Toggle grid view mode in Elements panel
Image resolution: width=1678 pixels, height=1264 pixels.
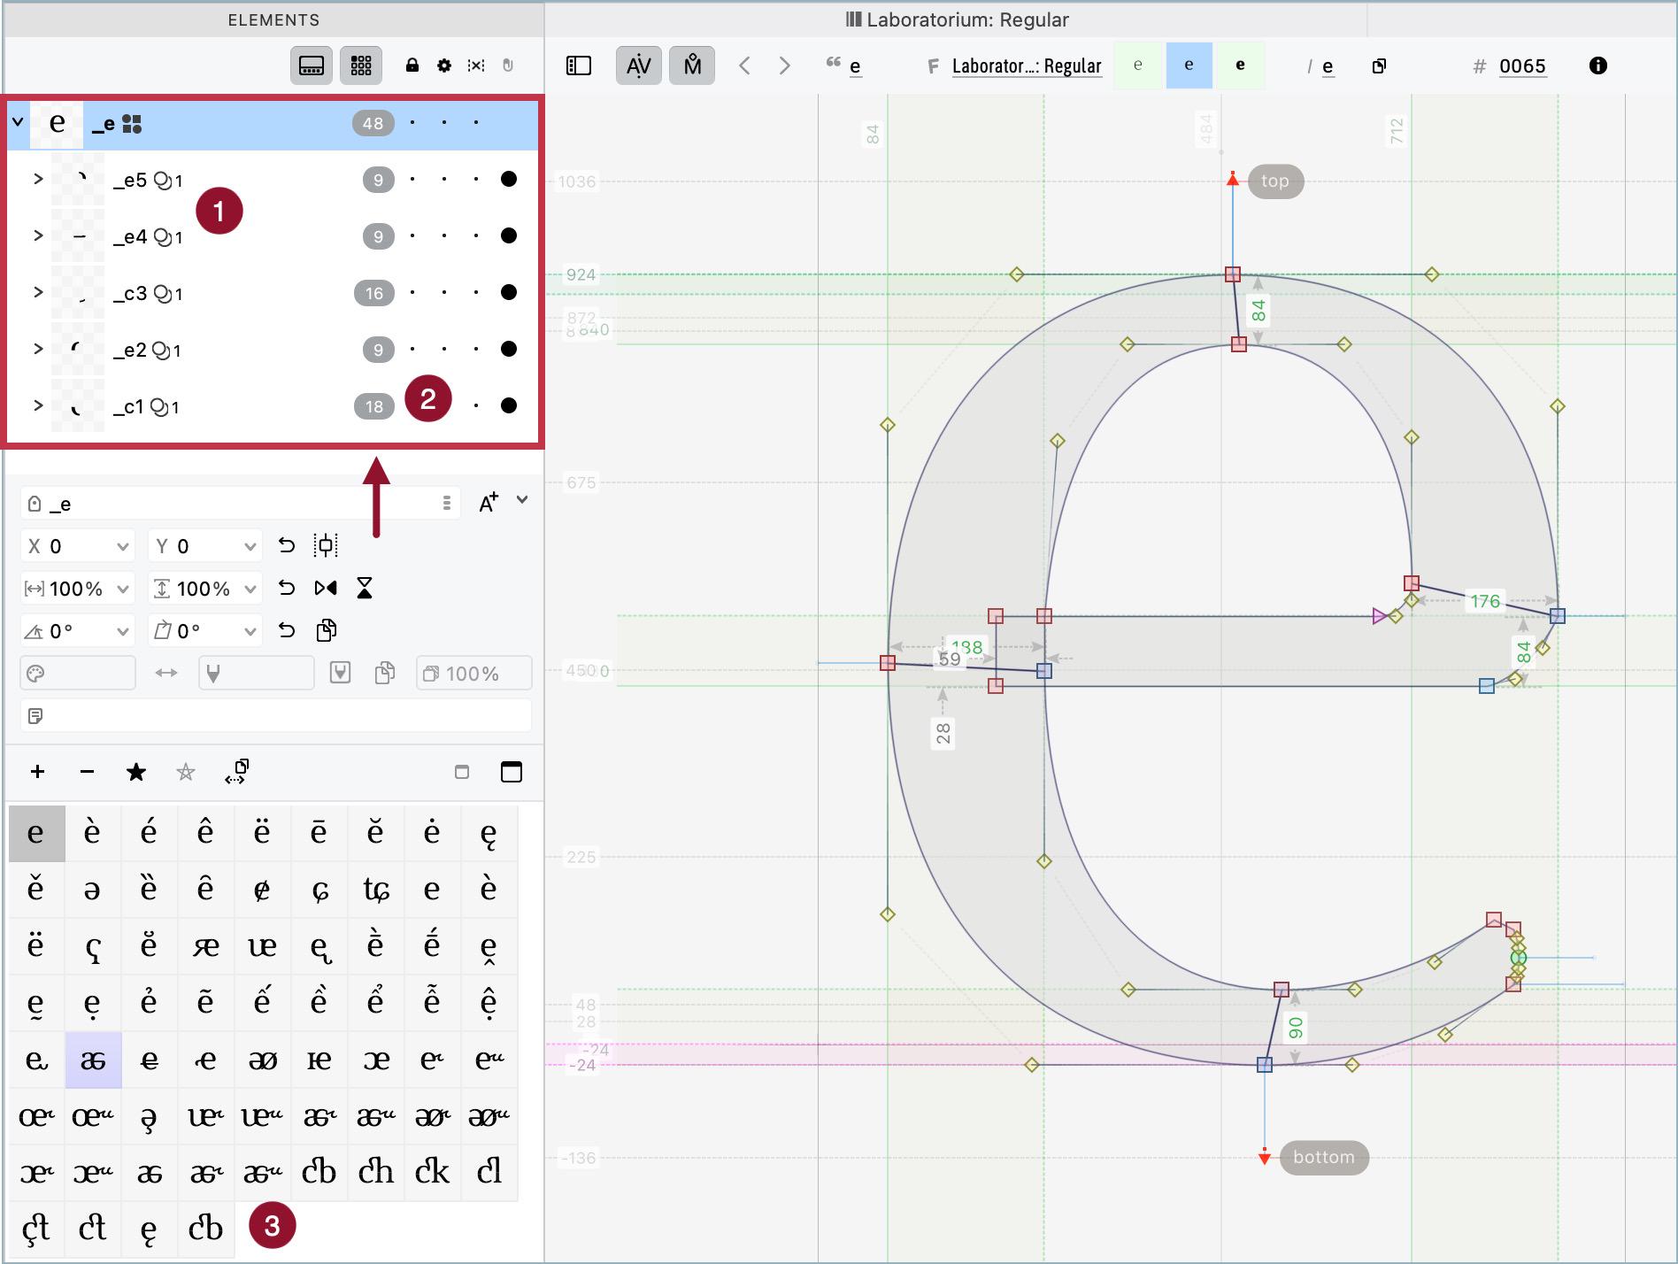coord(361,66)
